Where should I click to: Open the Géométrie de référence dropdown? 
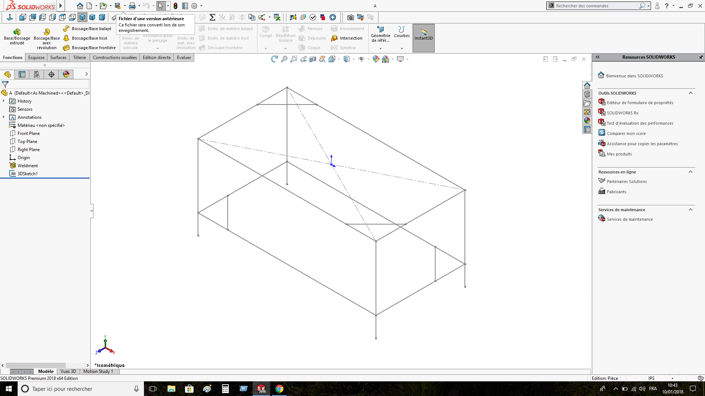click(x=380, y=48)
